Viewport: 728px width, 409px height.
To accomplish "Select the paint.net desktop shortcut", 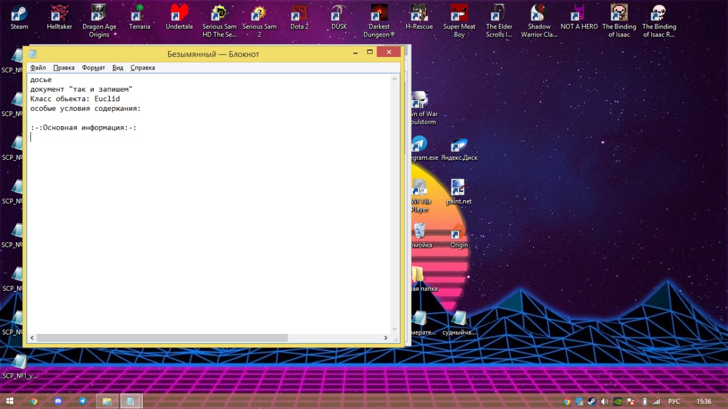I will [459, 192].
